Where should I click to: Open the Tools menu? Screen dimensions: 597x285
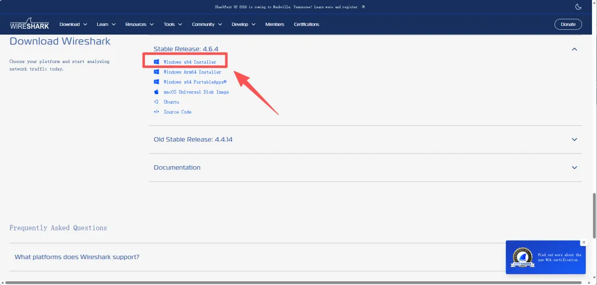tap(173, 24)
